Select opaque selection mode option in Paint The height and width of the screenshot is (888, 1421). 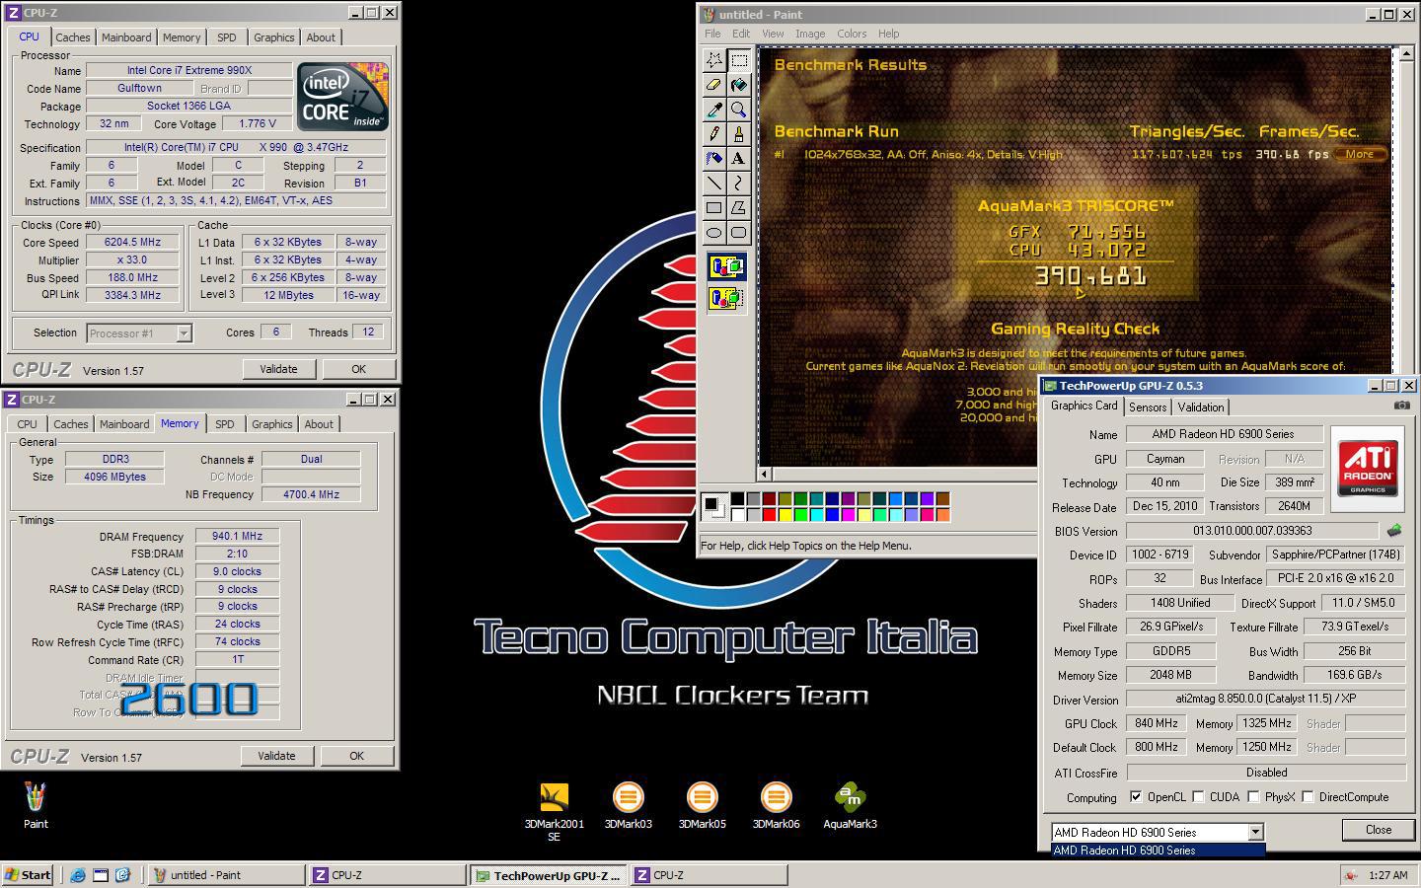726,267
